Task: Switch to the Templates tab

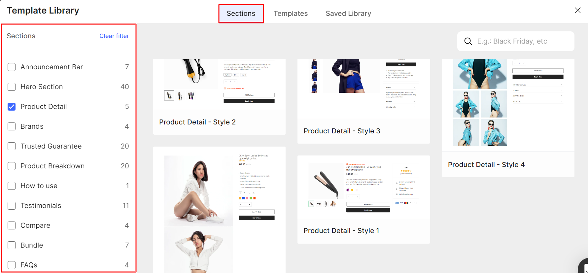Action: [291, 14]
